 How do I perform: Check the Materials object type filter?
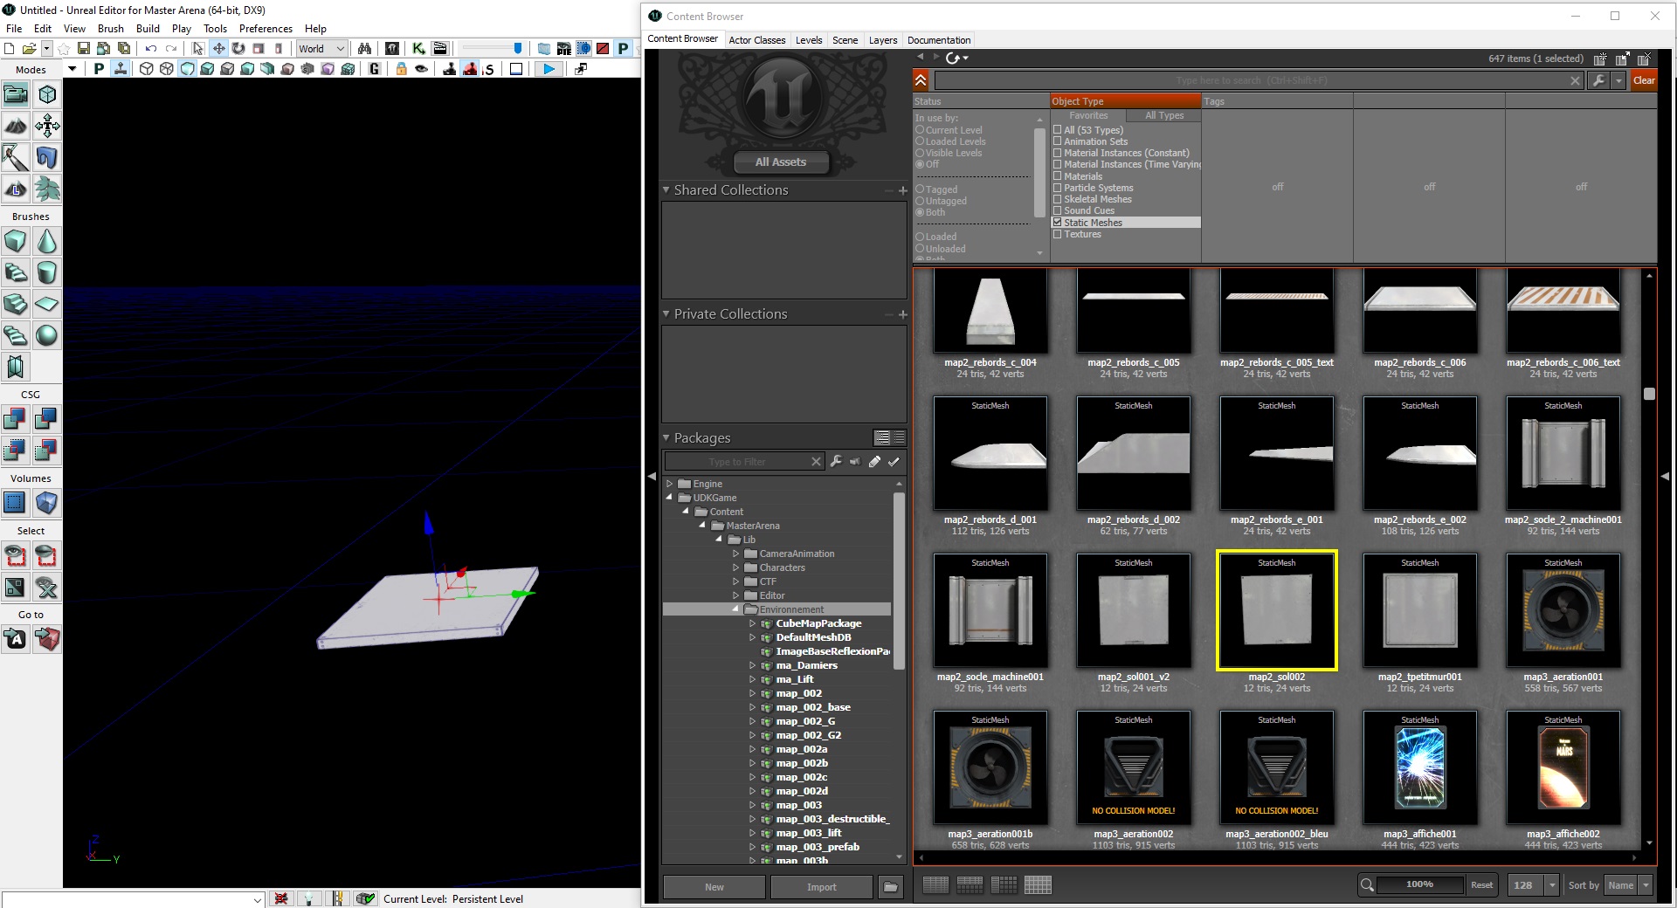click(1058, 176)
